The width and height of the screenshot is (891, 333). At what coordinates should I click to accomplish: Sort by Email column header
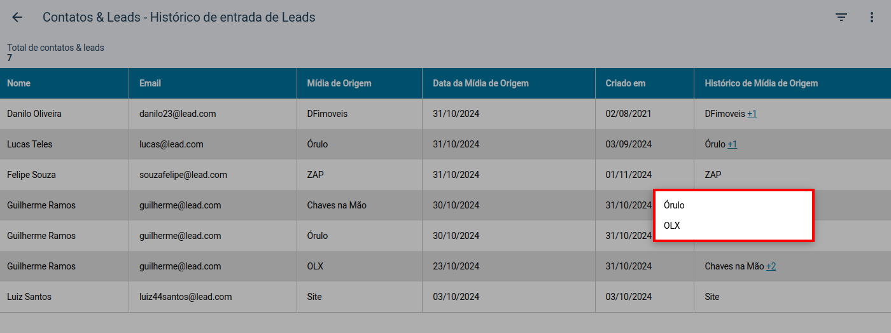coord(150,83)
